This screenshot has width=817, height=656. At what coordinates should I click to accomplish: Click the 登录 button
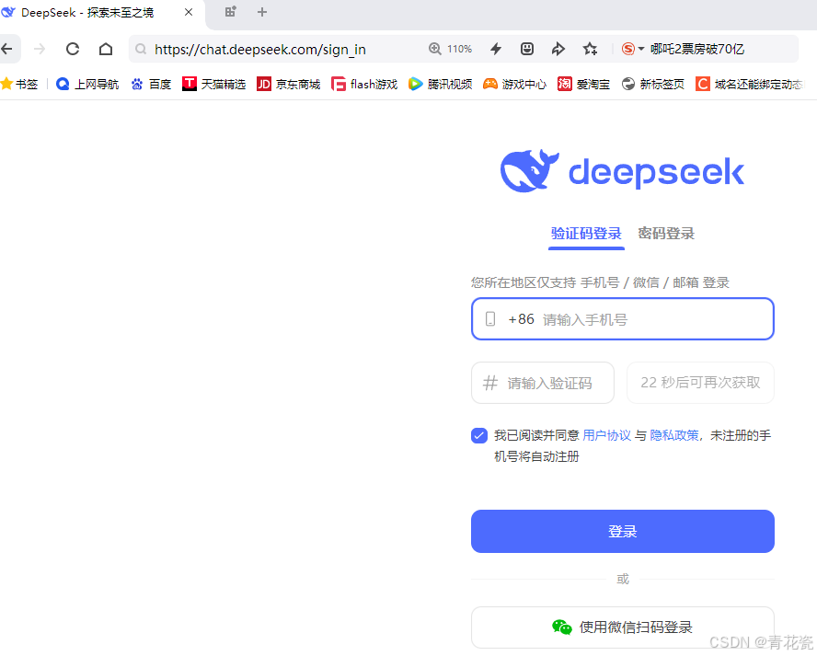pos(622,531)
